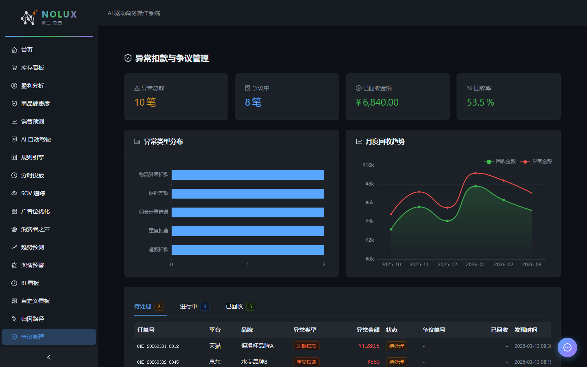The image size is (587, 367).
Task: Click the 分时投放 clock icon
Action: point(14,175)
